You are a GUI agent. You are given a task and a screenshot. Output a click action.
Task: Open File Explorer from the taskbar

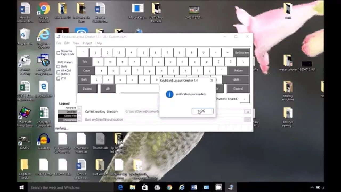[133, 187]
